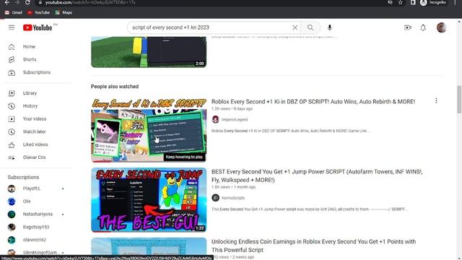
Task: Open the Watch later sidebar label
Action: (x=34, y=131)
